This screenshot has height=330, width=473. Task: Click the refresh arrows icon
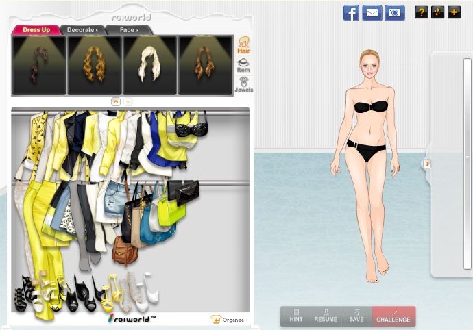click(x=437, y=12)
